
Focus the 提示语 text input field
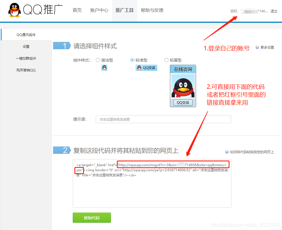click(x=163, y=119)
